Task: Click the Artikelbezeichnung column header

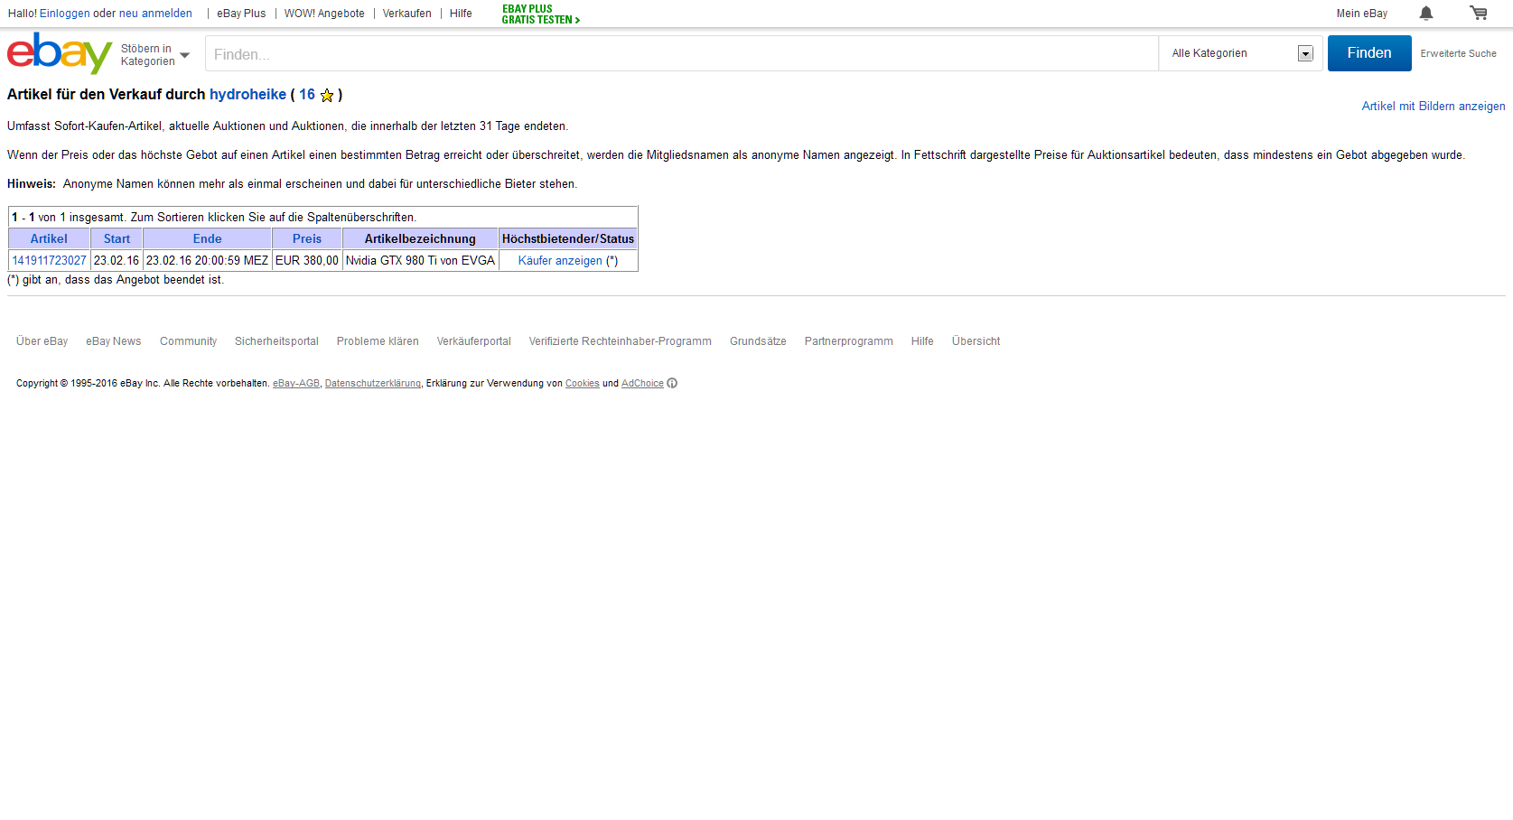Action: coord(420,239)
